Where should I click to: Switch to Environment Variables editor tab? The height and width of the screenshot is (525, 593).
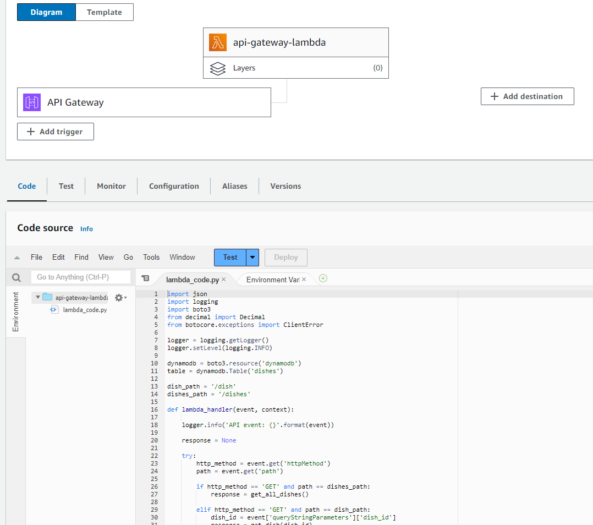pyautogui.click(x=273, y=280)
